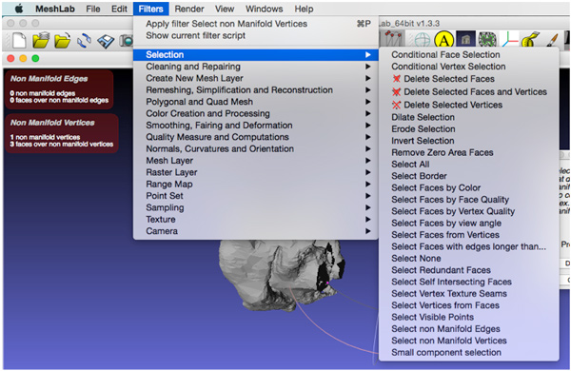Expand Quality Measure and Computations submenu

pyautogui.click(x=256, y=137)
